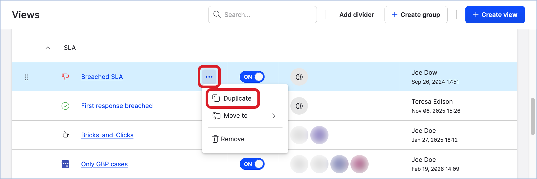Grab the drag handle on the Breached SLA row
Viewport: 537px width, 179px height.
26,77
